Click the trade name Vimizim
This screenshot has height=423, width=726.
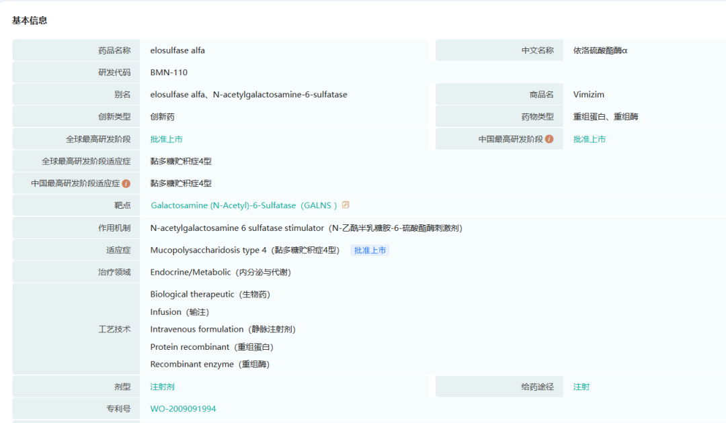588,94
